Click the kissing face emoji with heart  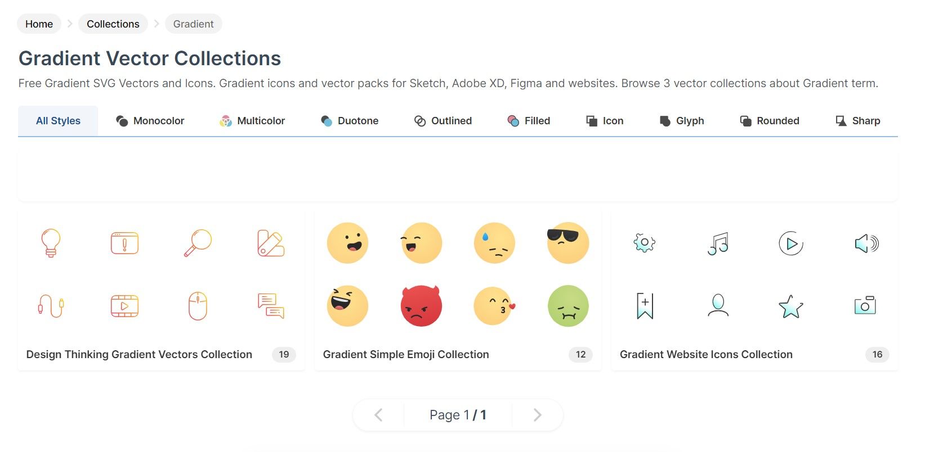494,306
